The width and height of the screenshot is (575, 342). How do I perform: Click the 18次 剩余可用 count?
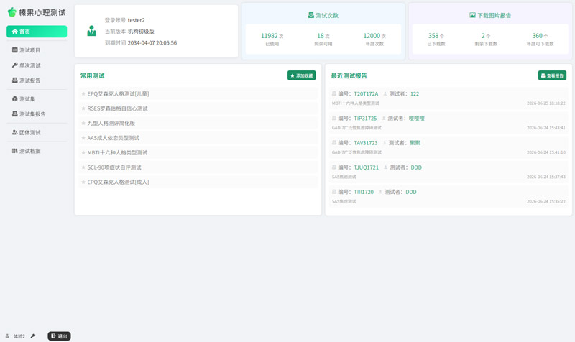click(x=323, y=36)
